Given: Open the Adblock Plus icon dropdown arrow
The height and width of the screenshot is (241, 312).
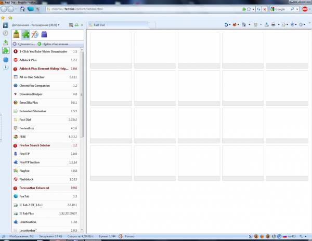Looking at the screenshot, I should tap(309, 9).
